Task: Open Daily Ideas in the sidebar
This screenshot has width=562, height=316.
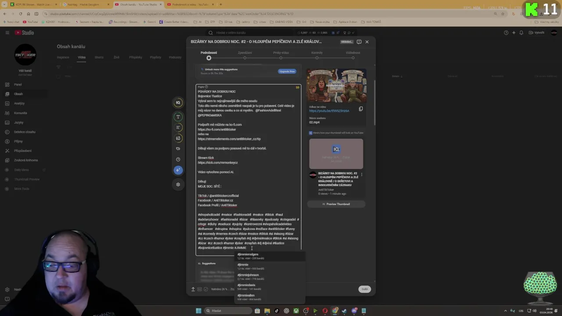Action: [x=21, y=170]
